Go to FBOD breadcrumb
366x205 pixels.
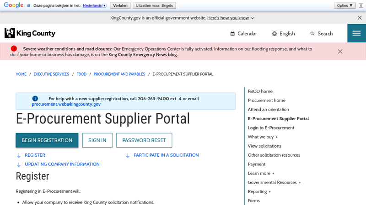[x=81, y=74]
